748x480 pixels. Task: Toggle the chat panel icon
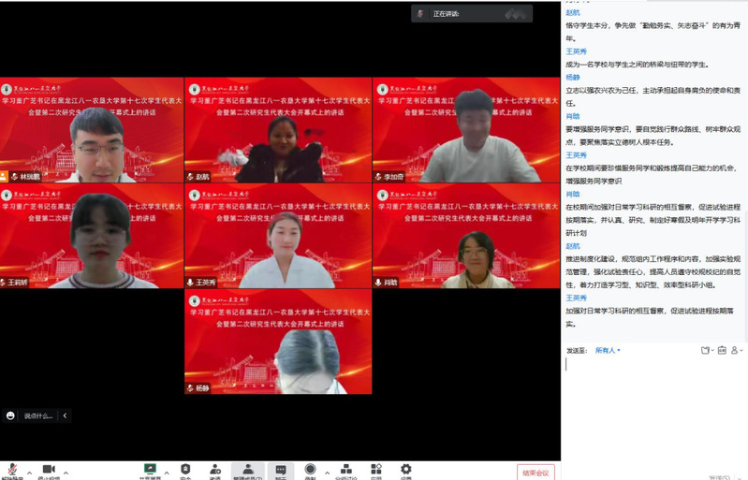click(x=280, y=470)
